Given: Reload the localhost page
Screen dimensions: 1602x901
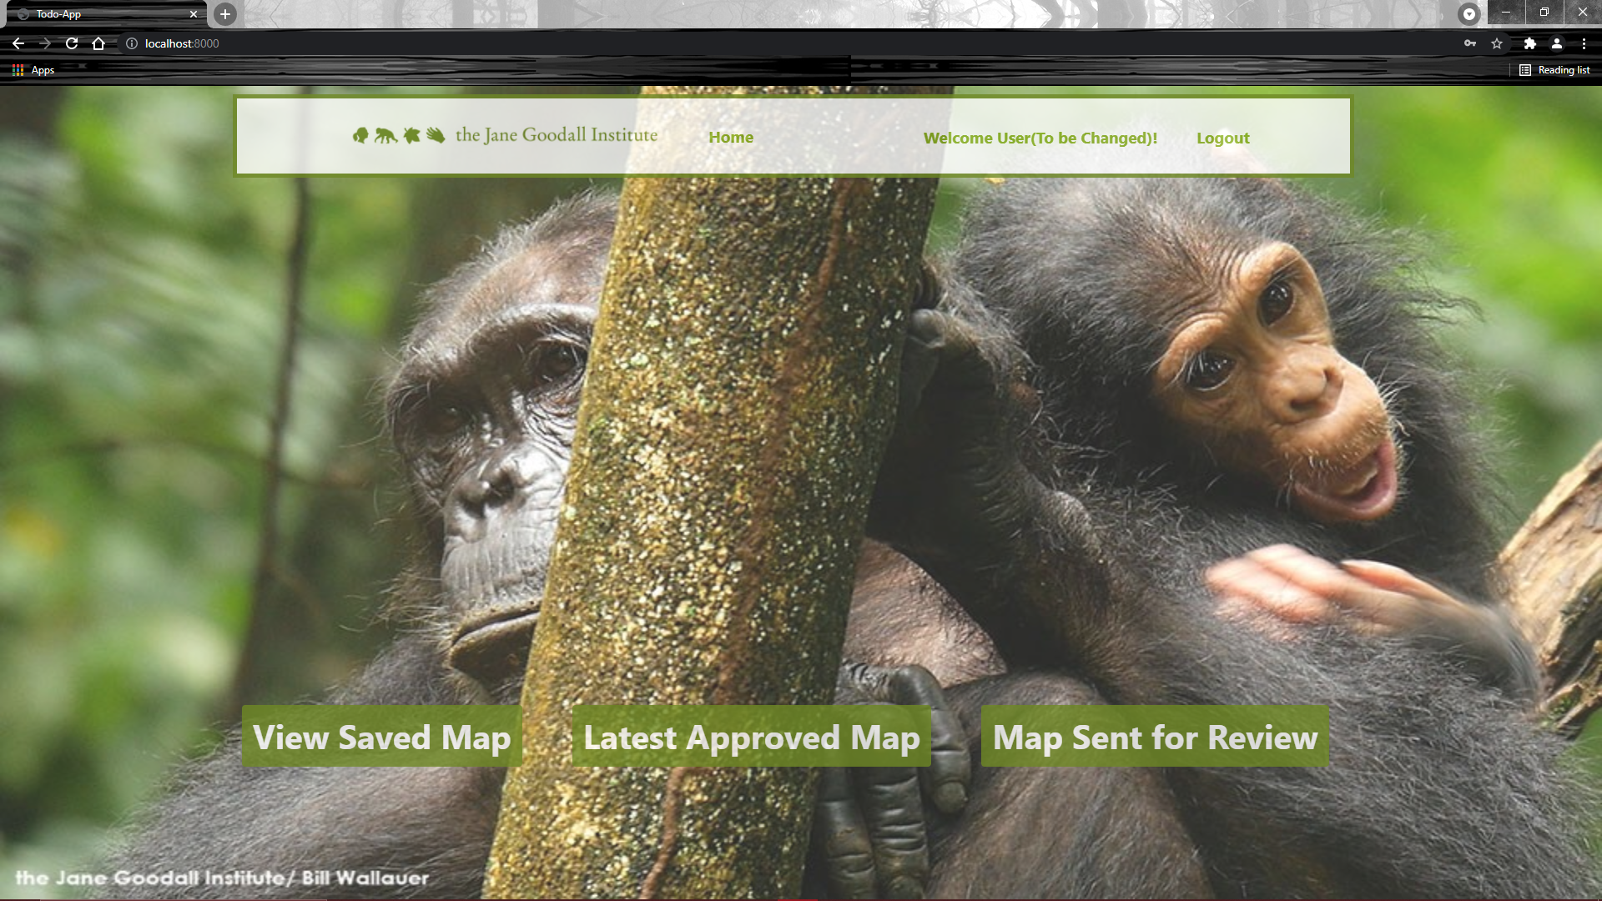Looking at the screenshot, I should coord(72,43).
